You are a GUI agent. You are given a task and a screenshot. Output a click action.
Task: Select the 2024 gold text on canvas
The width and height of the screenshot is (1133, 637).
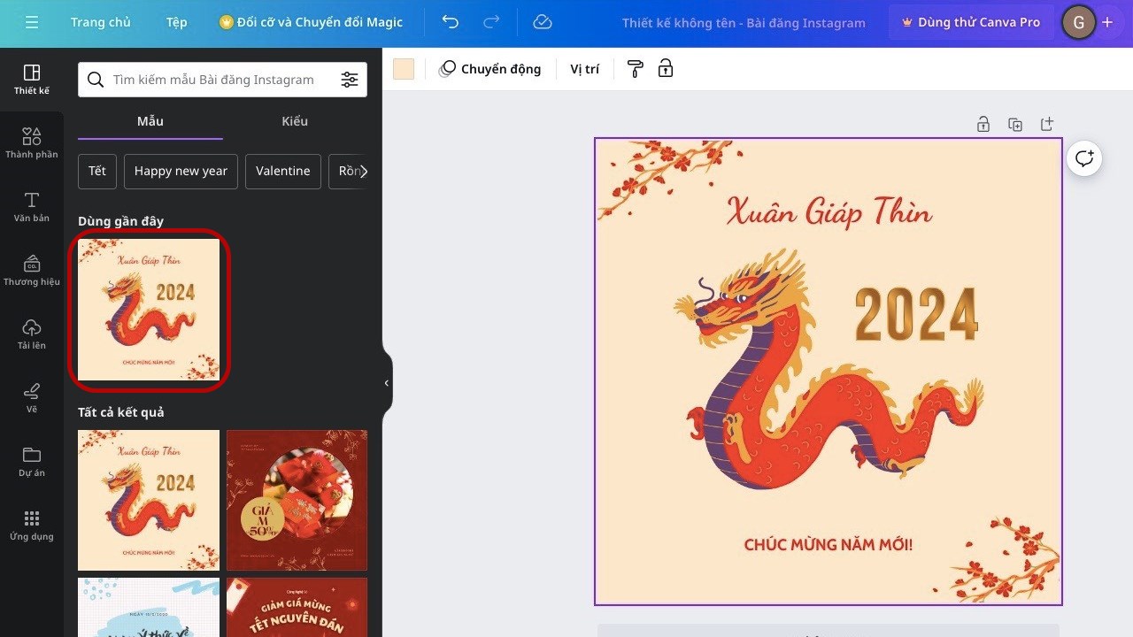coord(916,314)
